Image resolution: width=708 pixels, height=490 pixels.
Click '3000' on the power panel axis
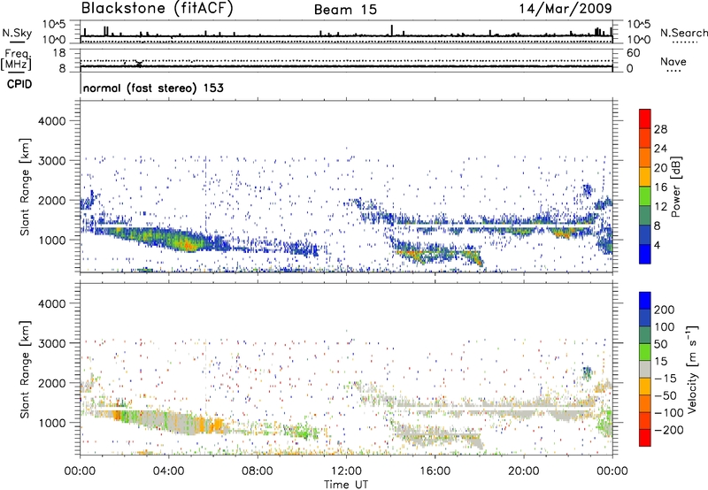[x=52, y=161]
